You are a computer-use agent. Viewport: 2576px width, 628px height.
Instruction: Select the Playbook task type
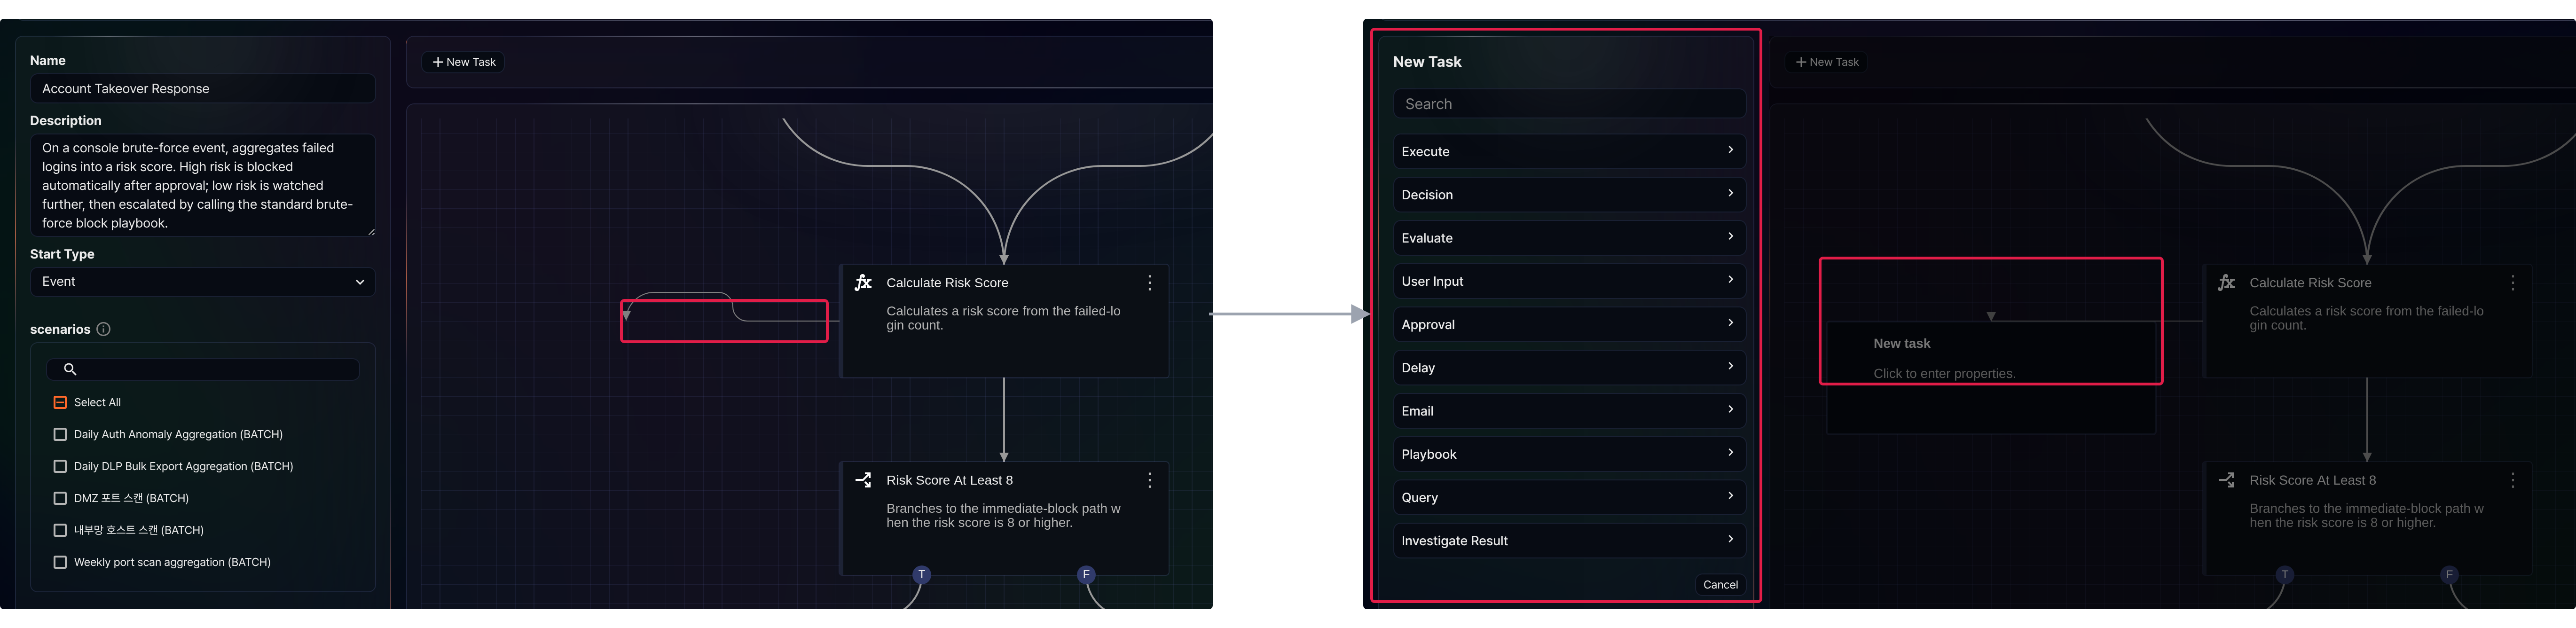coord(1569,454)
